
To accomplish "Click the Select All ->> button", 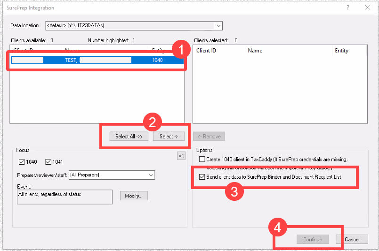I will click(x=129, y=137).
